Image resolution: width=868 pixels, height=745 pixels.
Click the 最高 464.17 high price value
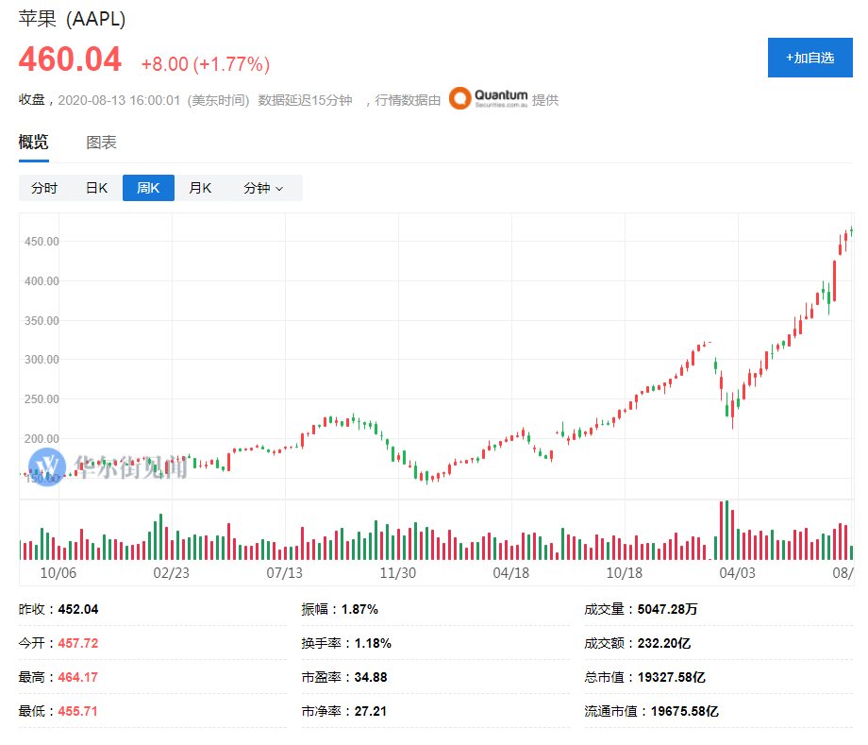[x=78, y=677]
